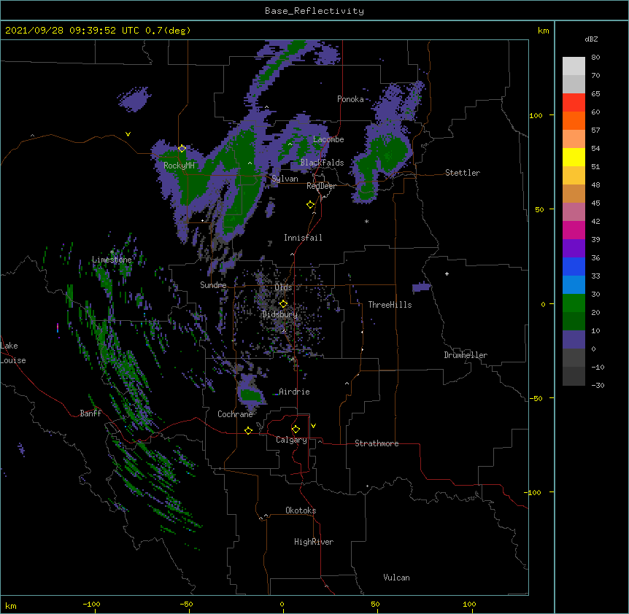Viewport: 629px width, 614px height.
Task: Click the Banff label
Action: (x=90, y=413)
